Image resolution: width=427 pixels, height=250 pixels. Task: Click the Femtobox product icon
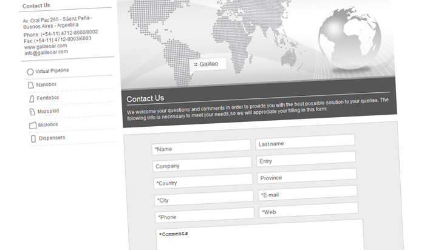click(x=32, y=98)
